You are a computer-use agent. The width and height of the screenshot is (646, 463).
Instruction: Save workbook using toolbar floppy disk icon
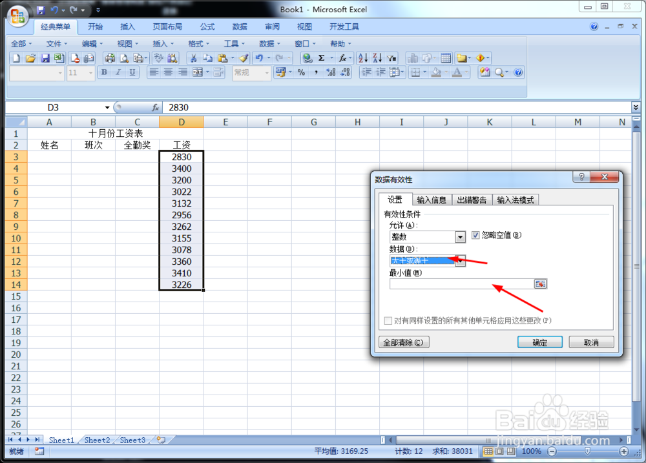pyautogui.click(x=45, y=58)
